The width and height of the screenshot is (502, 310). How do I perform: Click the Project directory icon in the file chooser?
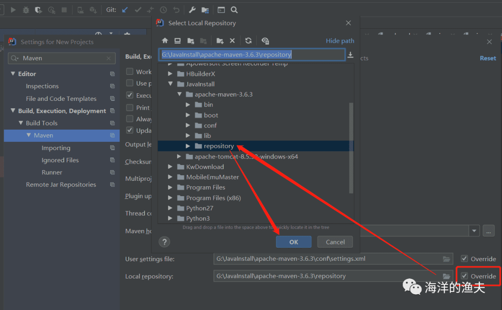click(x=191, y=41)
